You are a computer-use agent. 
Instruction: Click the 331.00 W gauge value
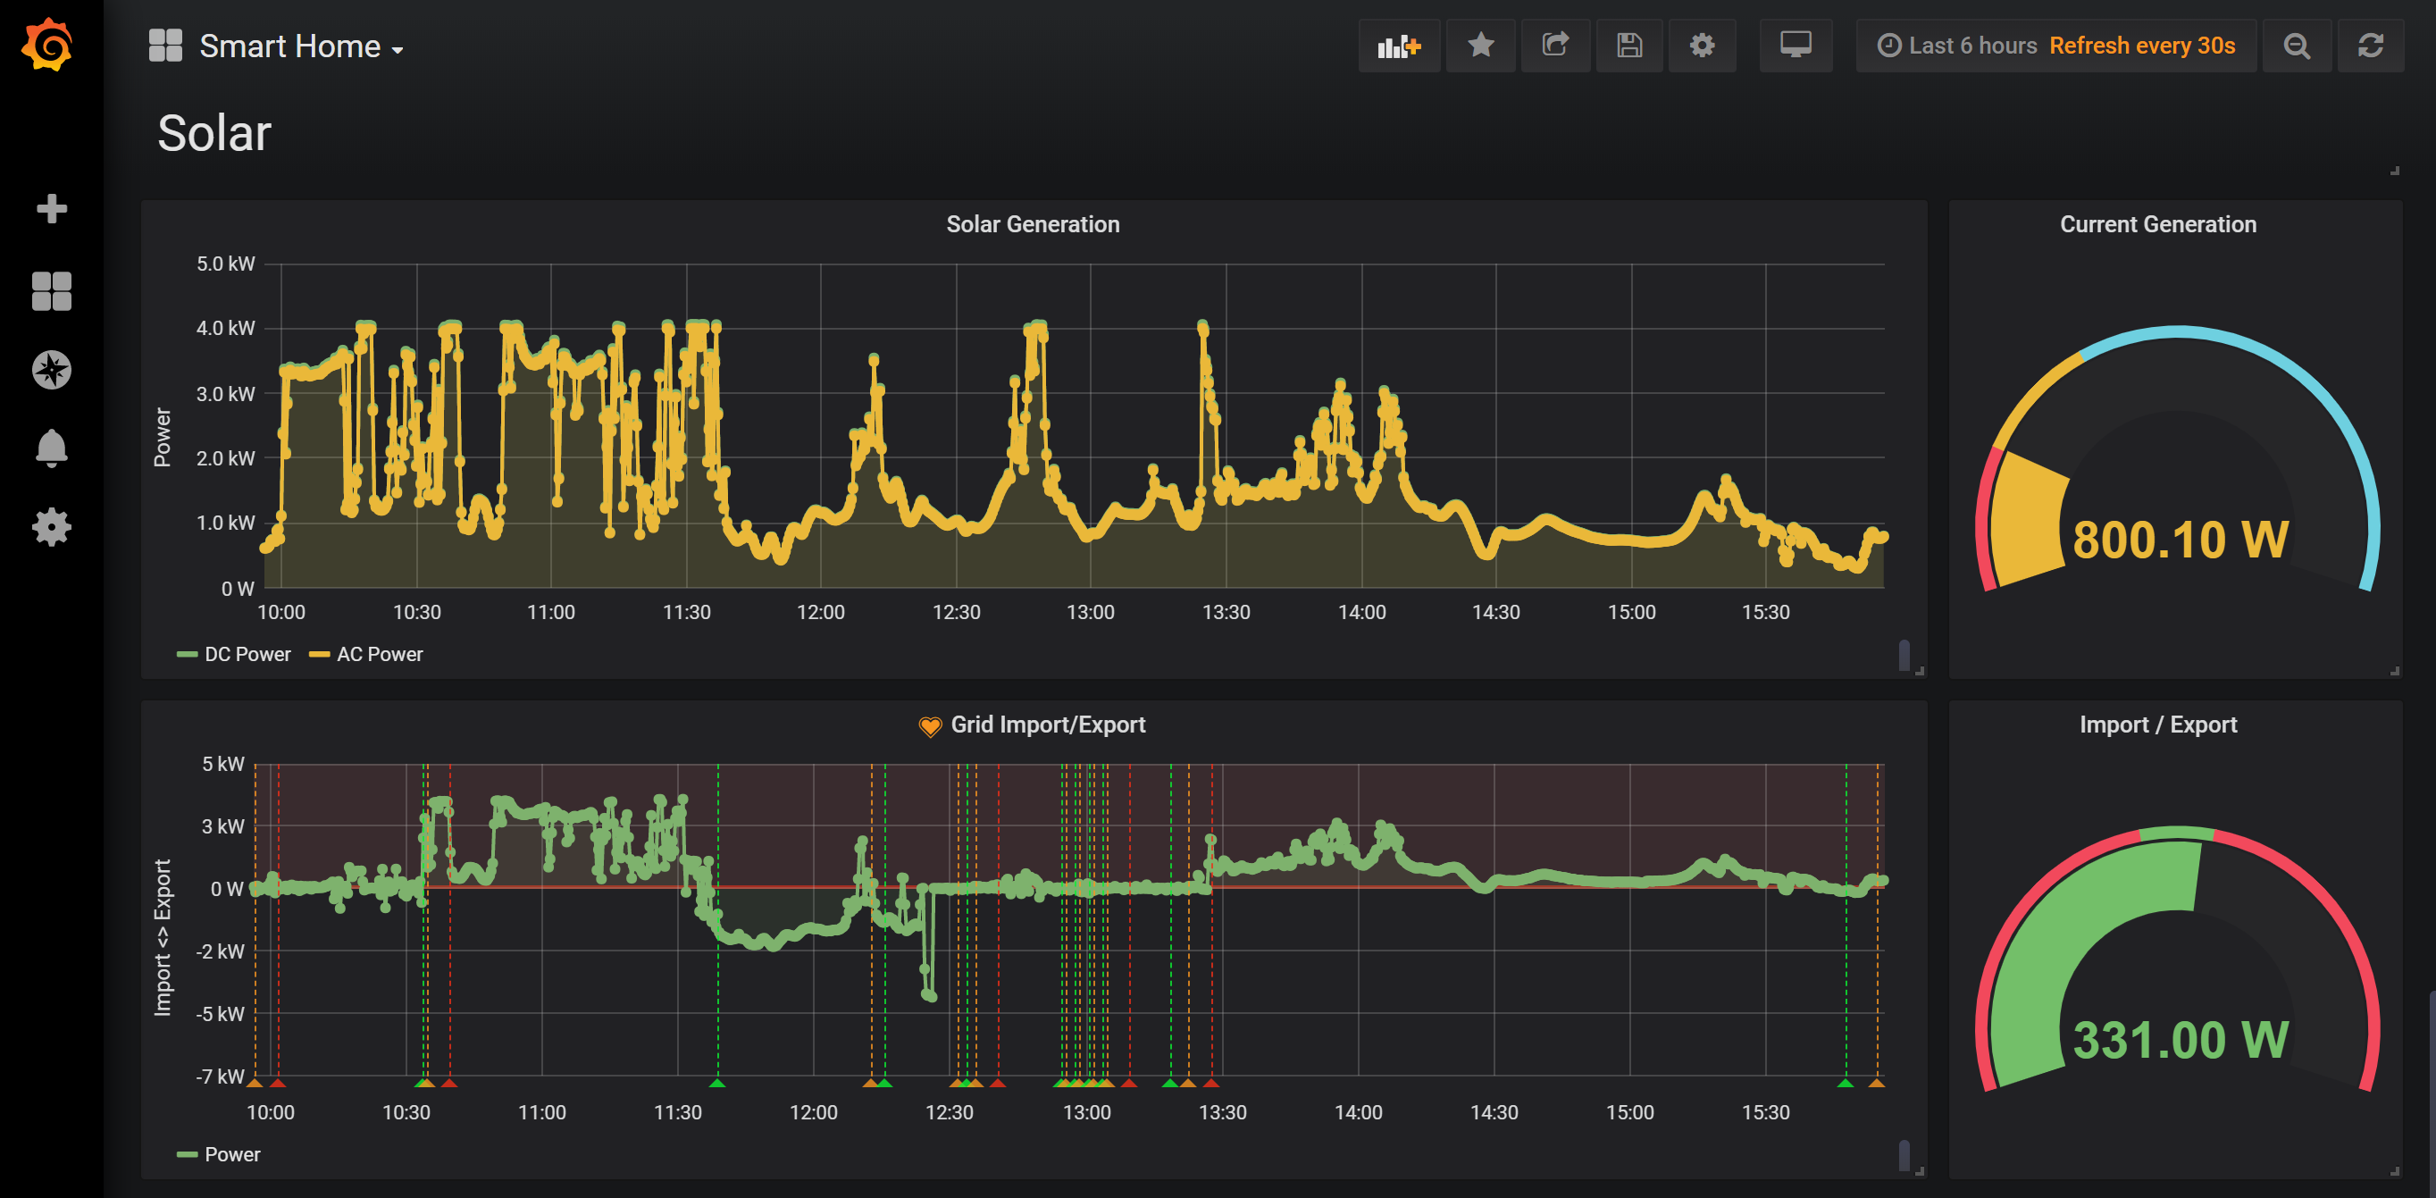click(2180, 1040)
